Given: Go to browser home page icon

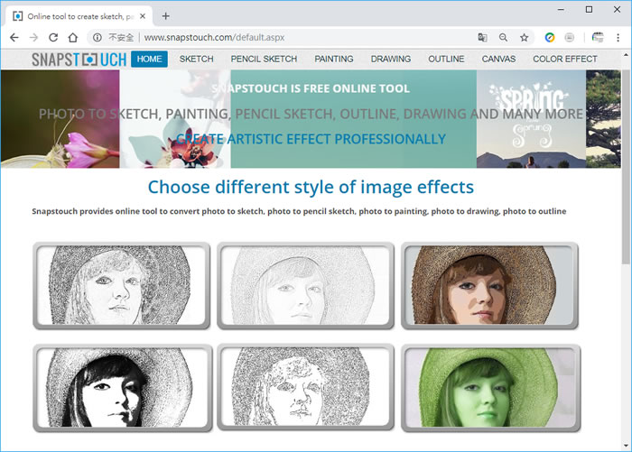Looking at the screenshot, I should coord(73,37).
